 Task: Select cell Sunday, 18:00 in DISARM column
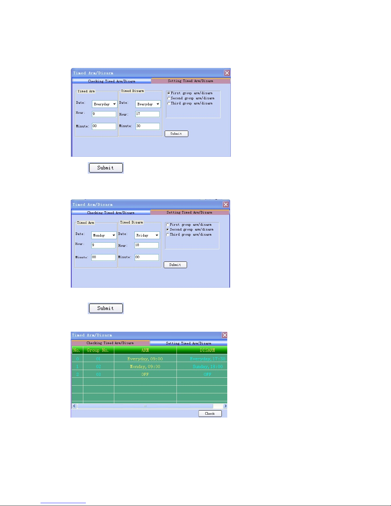pyautogui.click(x=202, y=366)
